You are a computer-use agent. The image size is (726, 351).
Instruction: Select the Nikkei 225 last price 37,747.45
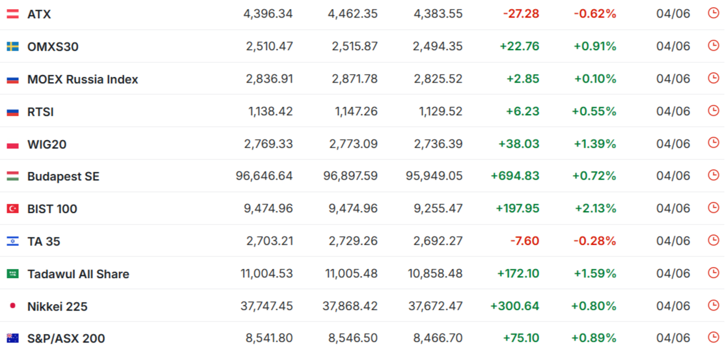pyautogui.click(x=267, y=306)
